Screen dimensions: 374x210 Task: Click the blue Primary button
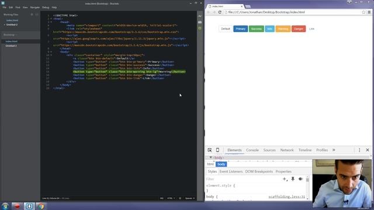240,29
